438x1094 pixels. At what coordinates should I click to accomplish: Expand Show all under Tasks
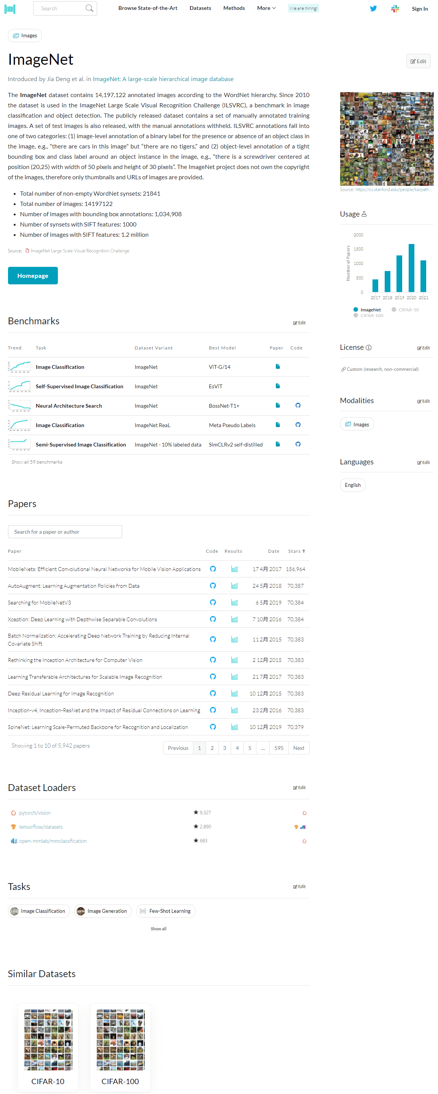(158, 929)
